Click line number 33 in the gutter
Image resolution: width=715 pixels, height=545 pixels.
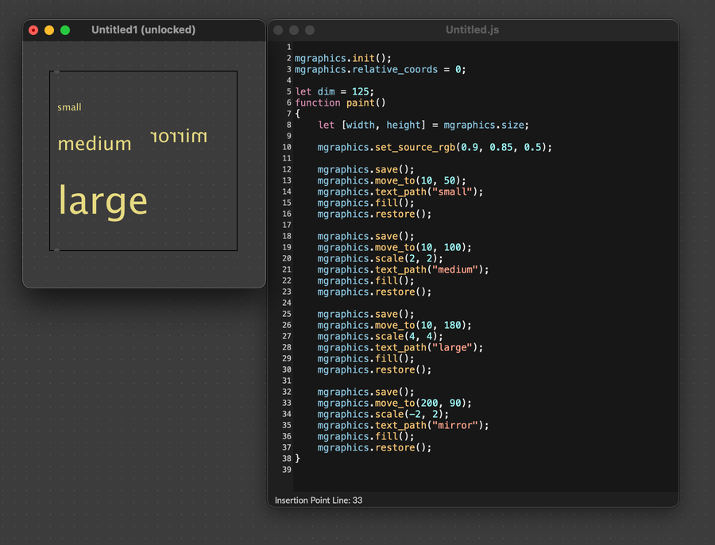click(x=287, y=403)
